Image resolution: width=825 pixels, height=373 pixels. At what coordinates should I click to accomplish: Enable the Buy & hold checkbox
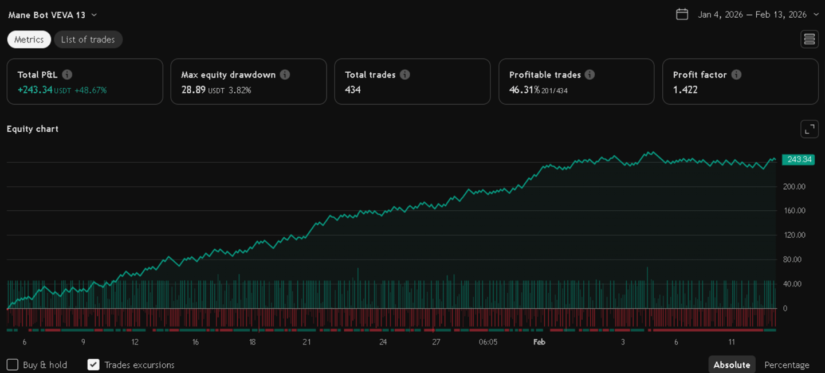tap(11, 364)
